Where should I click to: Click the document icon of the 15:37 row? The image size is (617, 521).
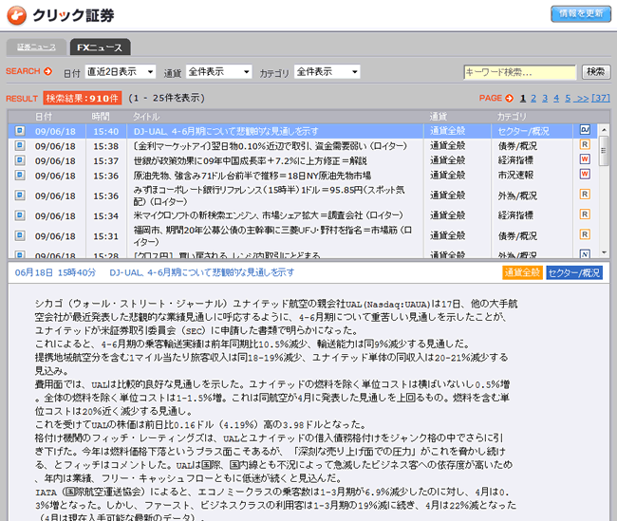pos(20,160)
